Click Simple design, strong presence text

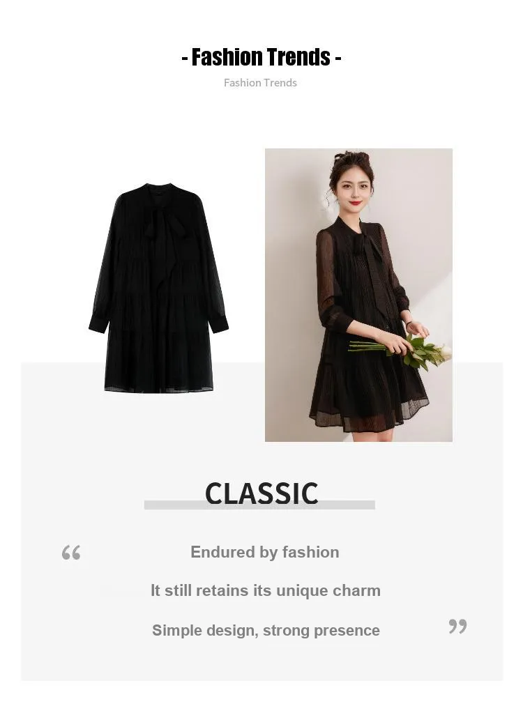click(x=266, y=630)
